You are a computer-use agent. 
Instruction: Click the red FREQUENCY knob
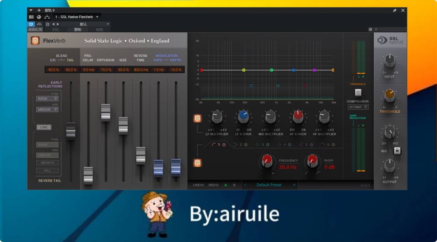pos(267,161)
